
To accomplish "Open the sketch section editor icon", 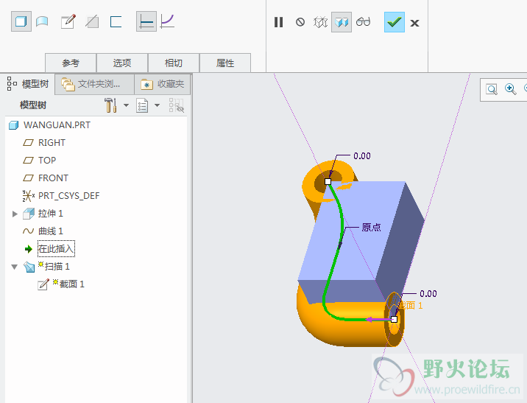I will (x=68, y=22).
